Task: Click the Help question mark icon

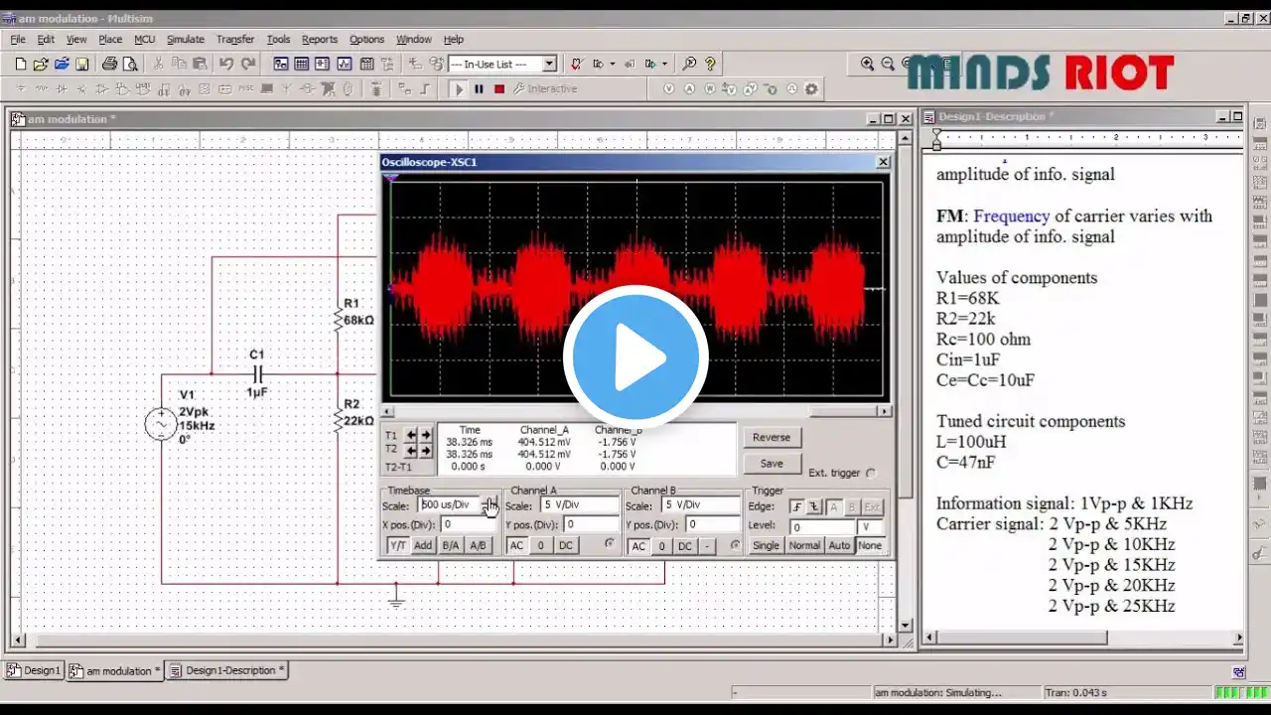Action: click(710, 64)
